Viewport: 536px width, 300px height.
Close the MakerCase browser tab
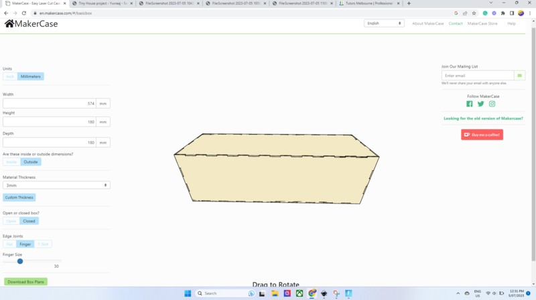pos(64,3)
